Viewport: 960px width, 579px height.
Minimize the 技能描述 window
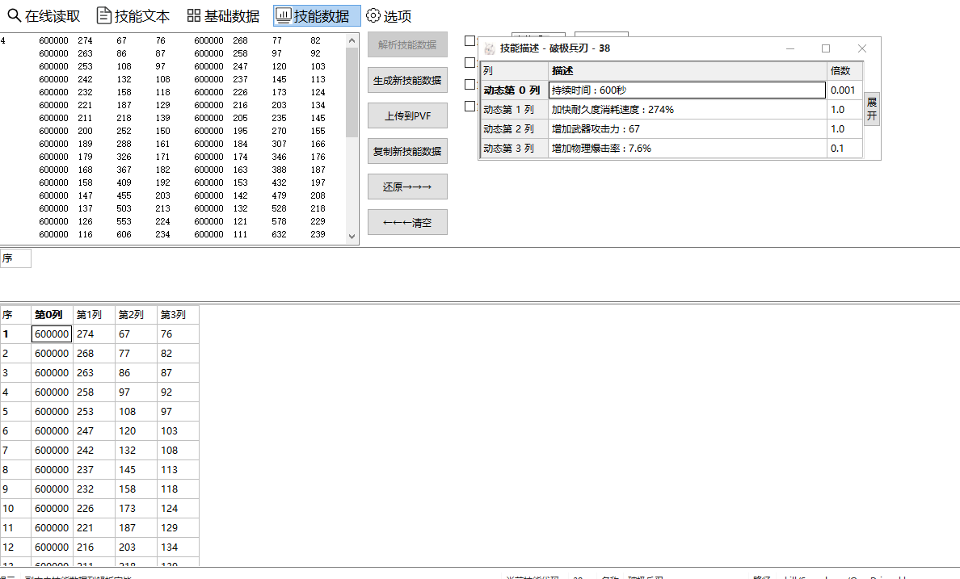790,48
